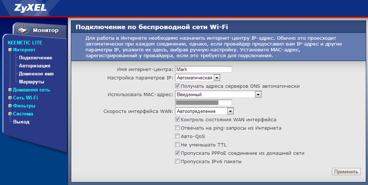The image size is (368, 185).
Task: Toggle the Авто-QoS checkbox
Action: coord(177,136)
